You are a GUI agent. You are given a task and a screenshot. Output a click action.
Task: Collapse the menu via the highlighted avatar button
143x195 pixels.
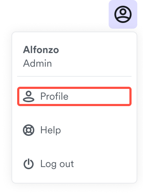tap(123, 14)
